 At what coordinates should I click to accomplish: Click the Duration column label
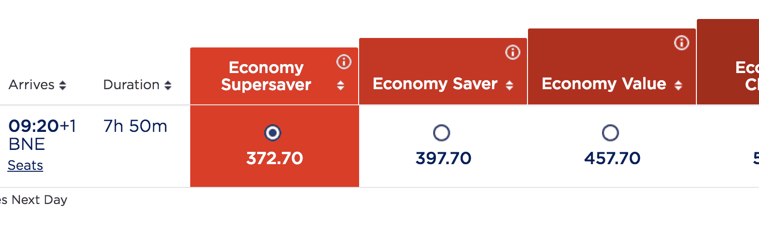point(131,85)
